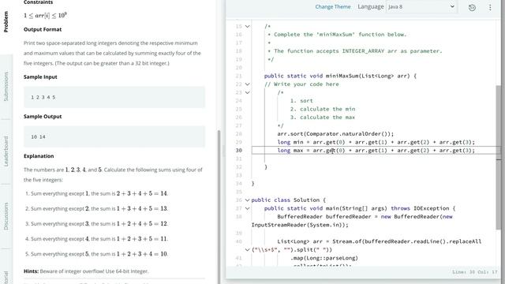The width and height of the screenshot is (505, 284).
Task: Click the Sample Input heading
Action: coord(40,77)
